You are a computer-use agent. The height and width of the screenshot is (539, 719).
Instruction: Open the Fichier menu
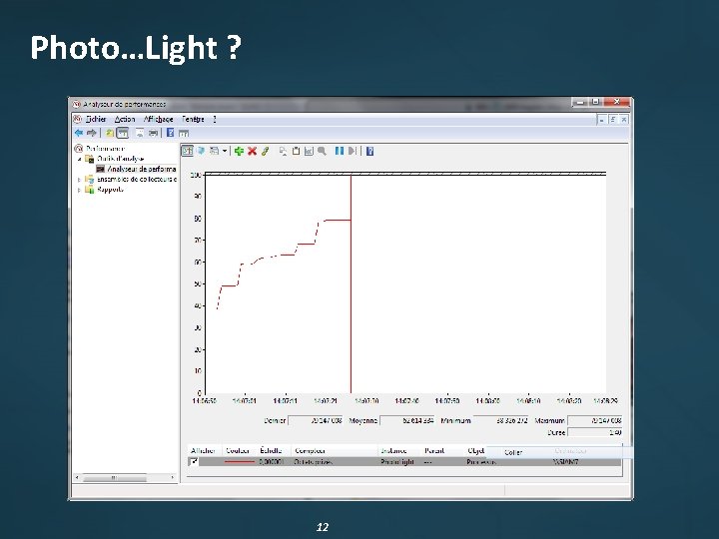point(96,119)
